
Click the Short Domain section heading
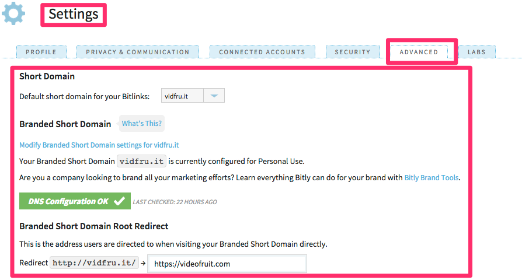[x=47, y=76]
